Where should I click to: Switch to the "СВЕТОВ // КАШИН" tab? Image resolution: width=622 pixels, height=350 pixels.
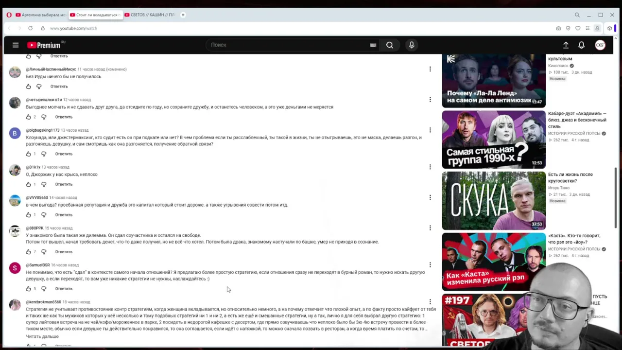pyautogui.click(x=150, y=15)
